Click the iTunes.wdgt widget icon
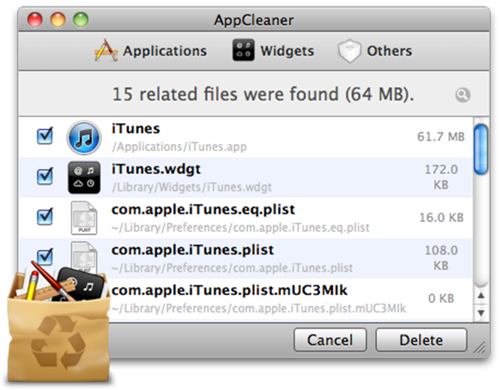Viewport: 499px width, 390px height. pos(84,177)
